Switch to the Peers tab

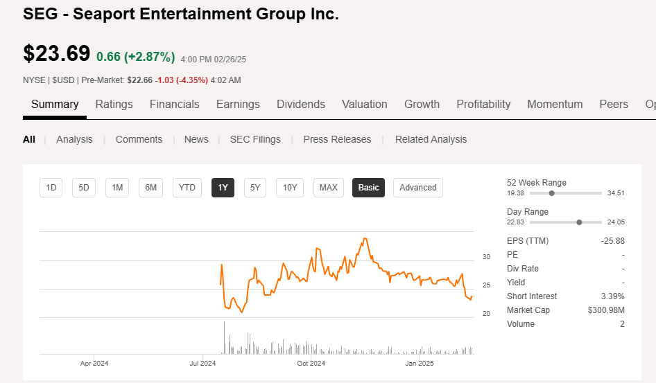[614, 105]
